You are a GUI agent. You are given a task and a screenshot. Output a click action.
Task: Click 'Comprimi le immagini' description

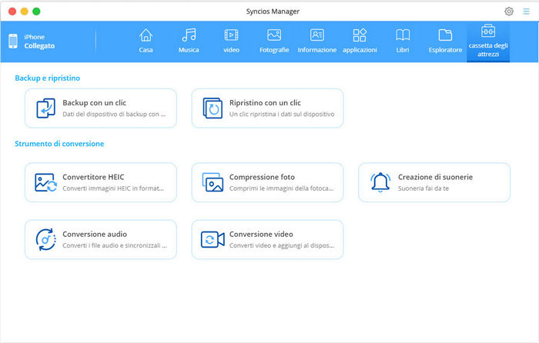point(281,188)
